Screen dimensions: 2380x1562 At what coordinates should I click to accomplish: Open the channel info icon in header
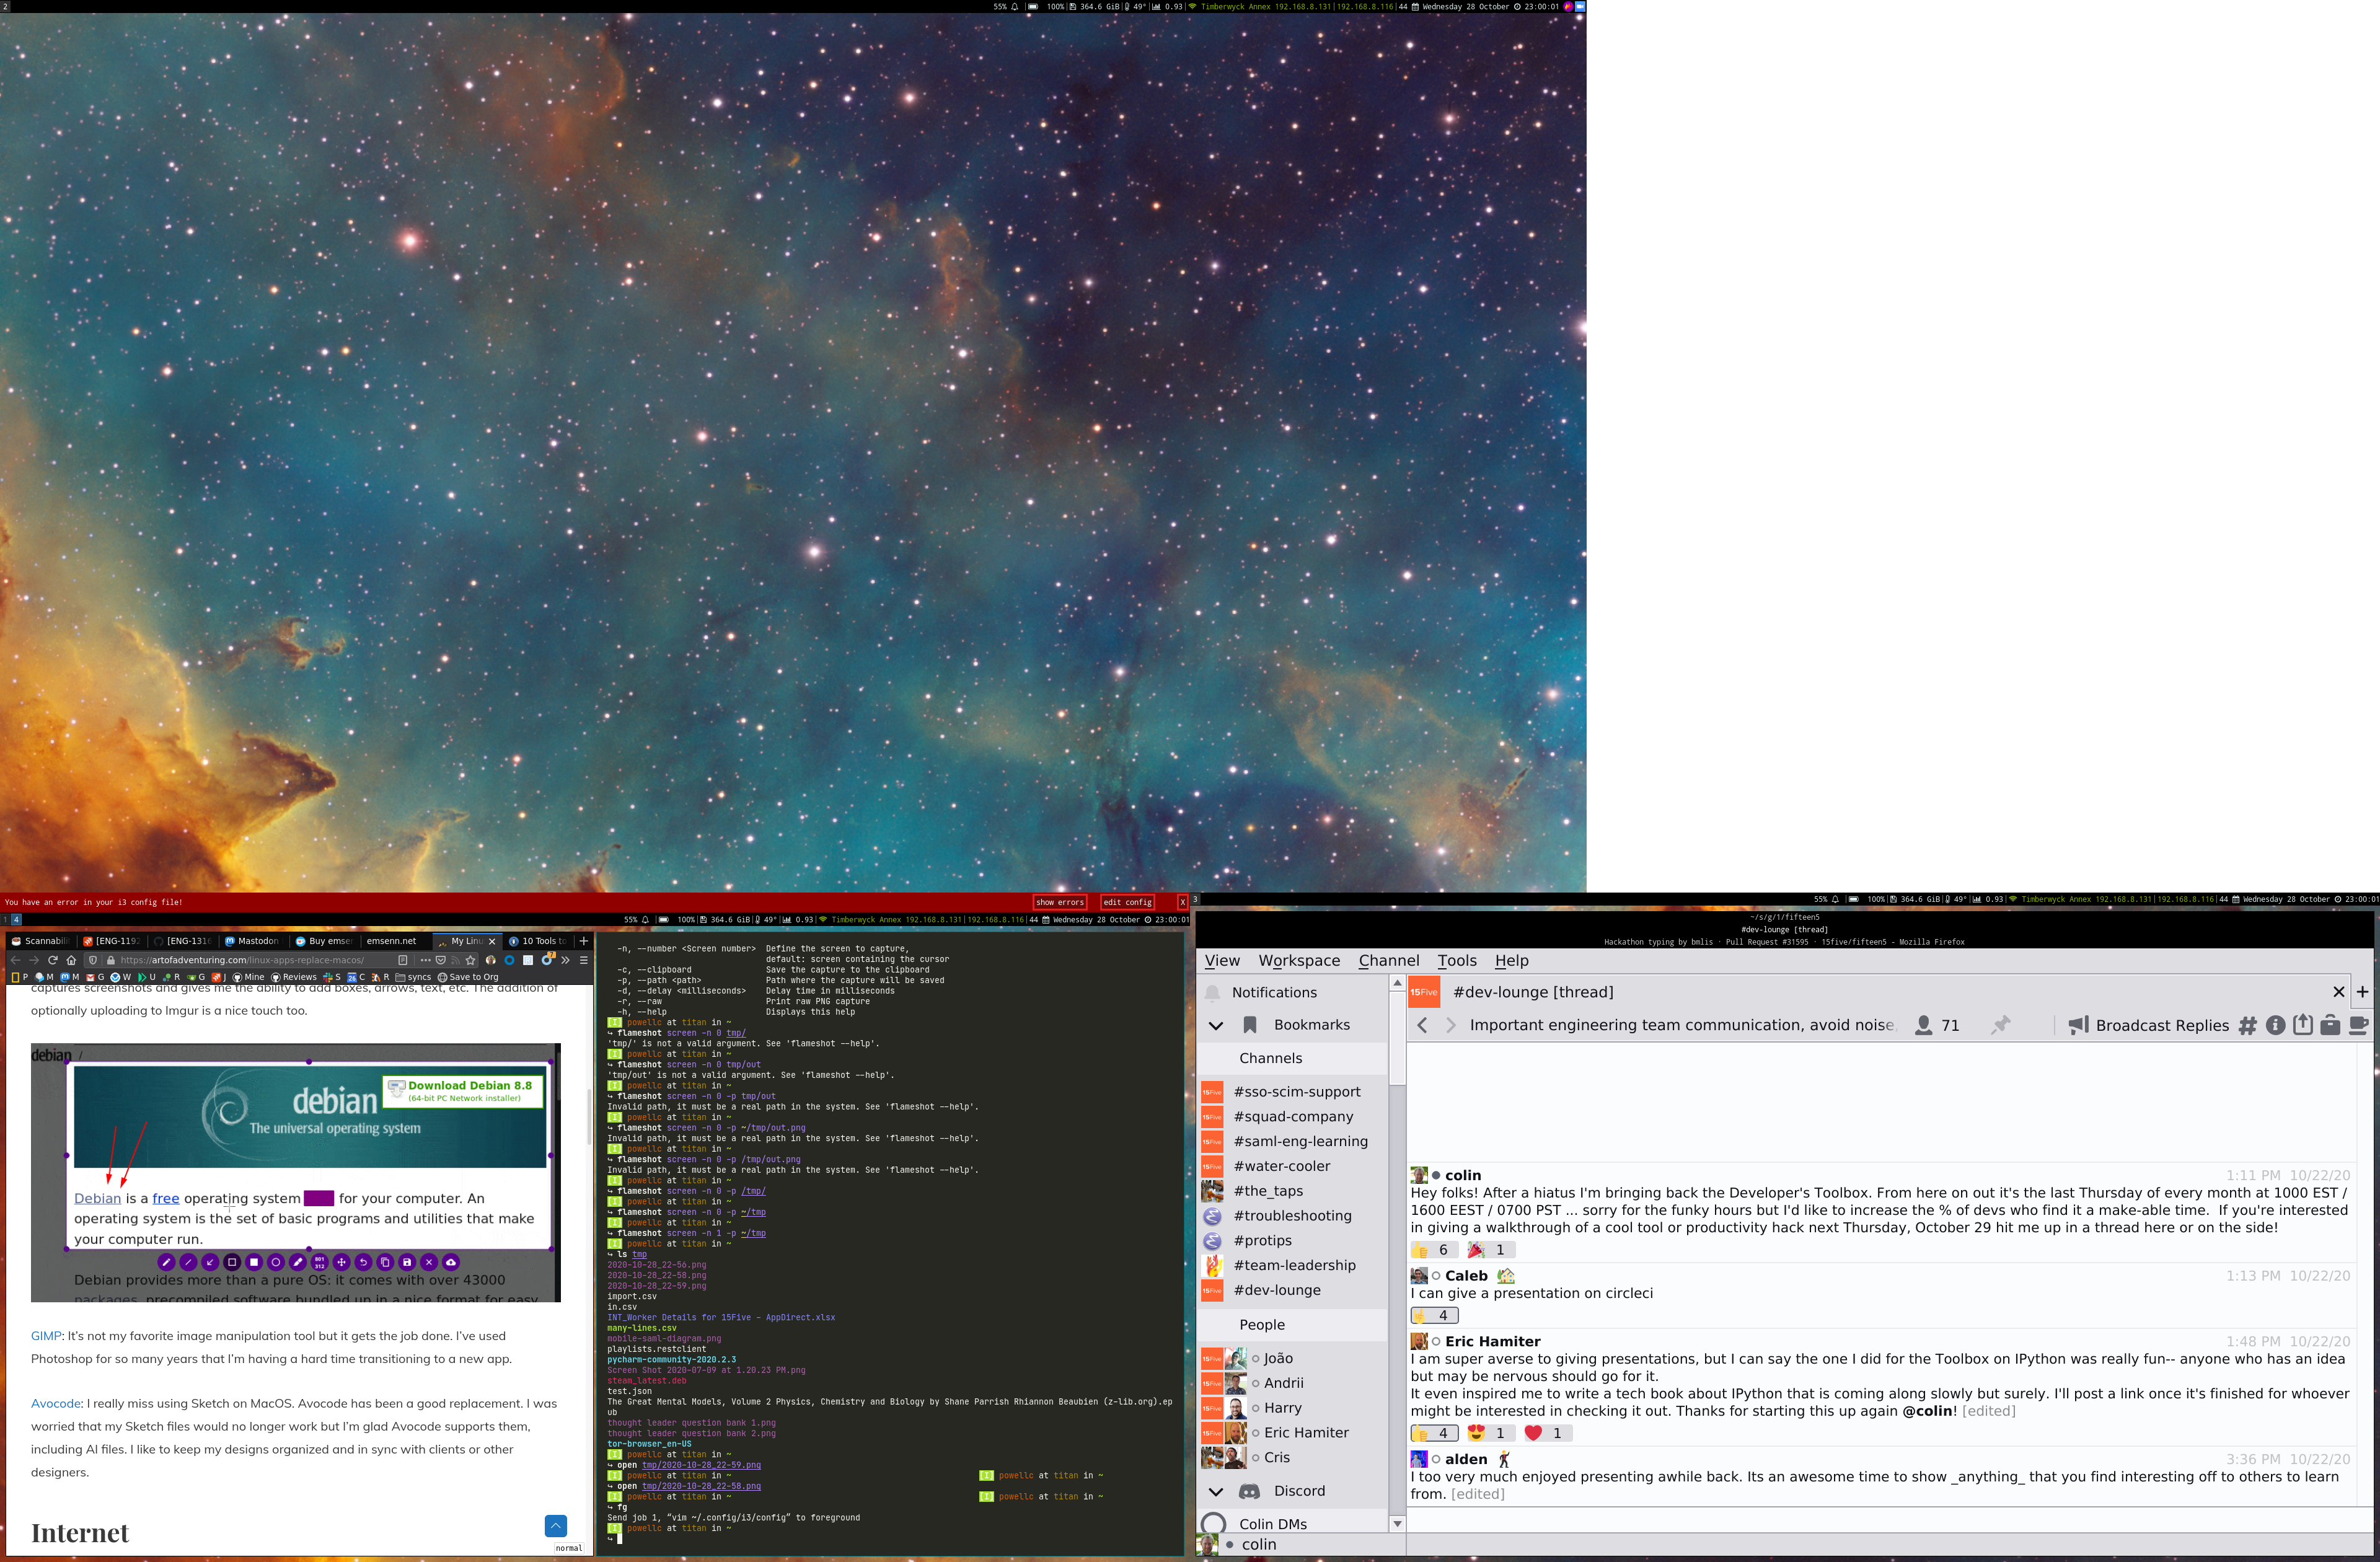click(x=2275, y=1025)
